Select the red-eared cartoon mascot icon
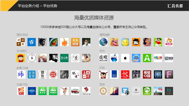 coord(103,74)
